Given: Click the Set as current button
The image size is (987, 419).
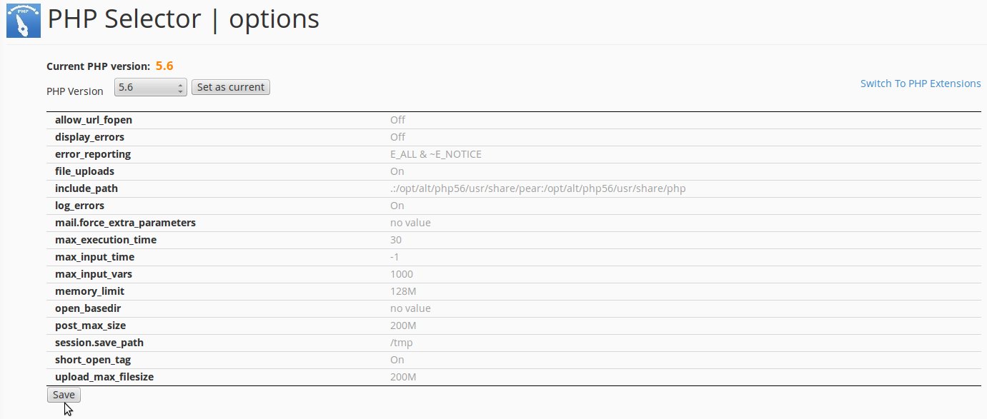Looking at the screenshot, I should 231,87.
